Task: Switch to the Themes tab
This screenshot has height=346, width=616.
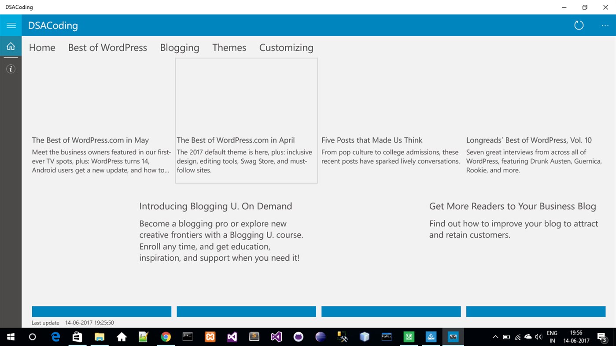Action: click(x=229, y=47)
